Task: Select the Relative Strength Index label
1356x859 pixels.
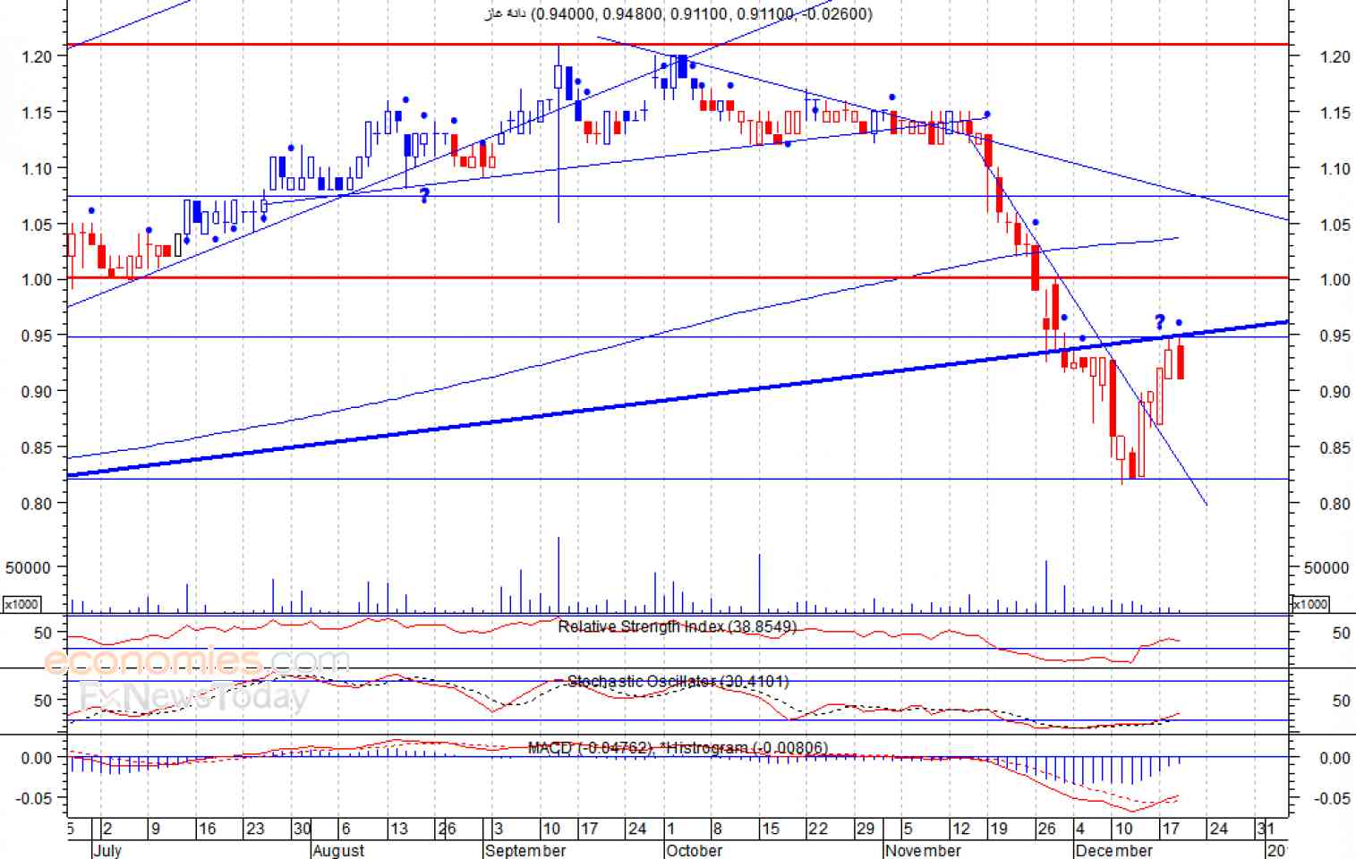Action: click(x=677, y=626)
